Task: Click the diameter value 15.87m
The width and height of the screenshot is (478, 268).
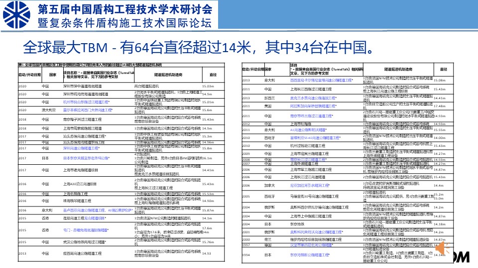Action: [208, 210]
